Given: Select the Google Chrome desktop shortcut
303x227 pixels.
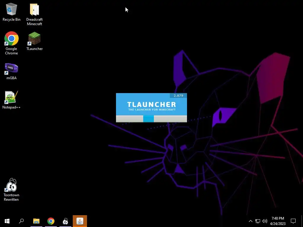Looking at the screenshot, I should tap(12, 43).
